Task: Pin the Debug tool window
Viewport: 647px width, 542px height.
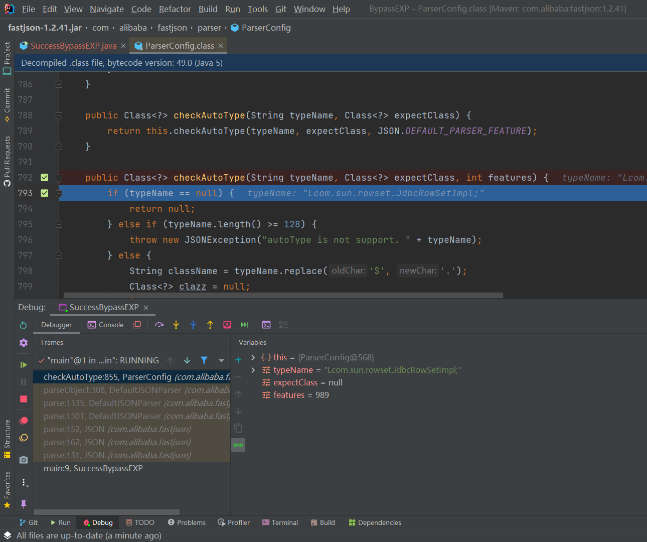Action: click(24, 504)
